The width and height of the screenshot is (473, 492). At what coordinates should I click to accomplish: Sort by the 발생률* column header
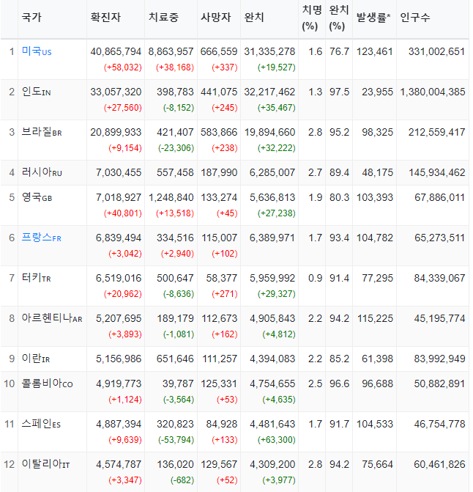(x=373, y=18)
